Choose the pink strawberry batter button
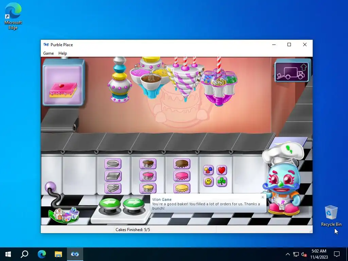This screenshot has height=261, width=348. tap(148, 176)
